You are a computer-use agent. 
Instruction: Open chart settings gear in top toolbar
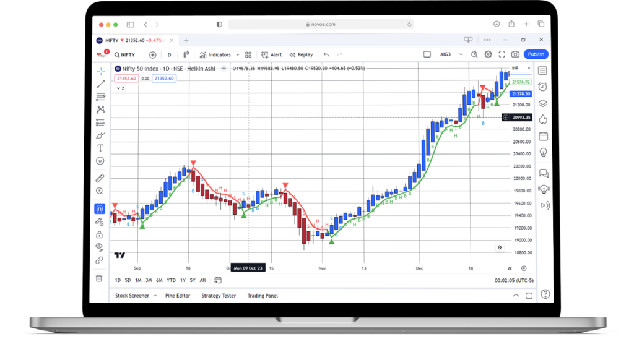pos(488,54)
